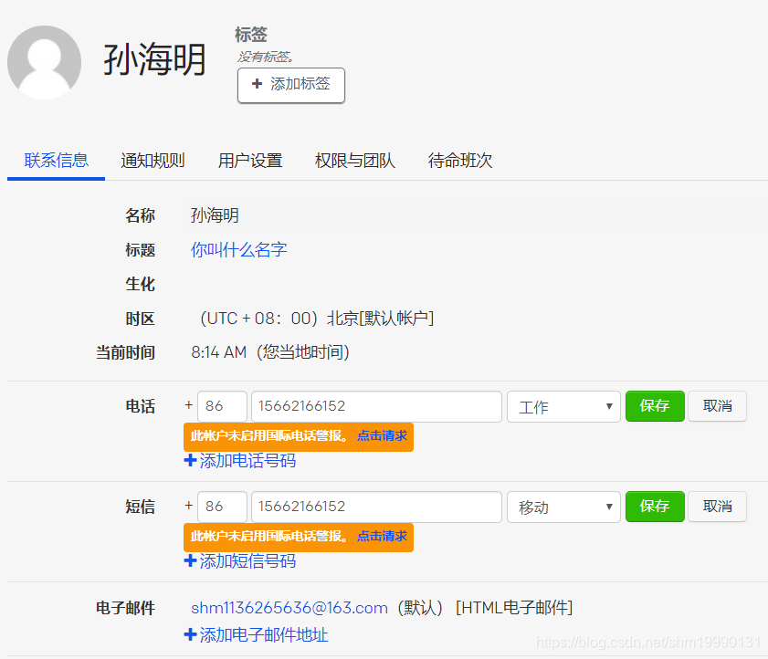Viewport: 768px width, 659px height.
Task: Click the time zone value 北京[默认帐户]
Action: [380, 319]
